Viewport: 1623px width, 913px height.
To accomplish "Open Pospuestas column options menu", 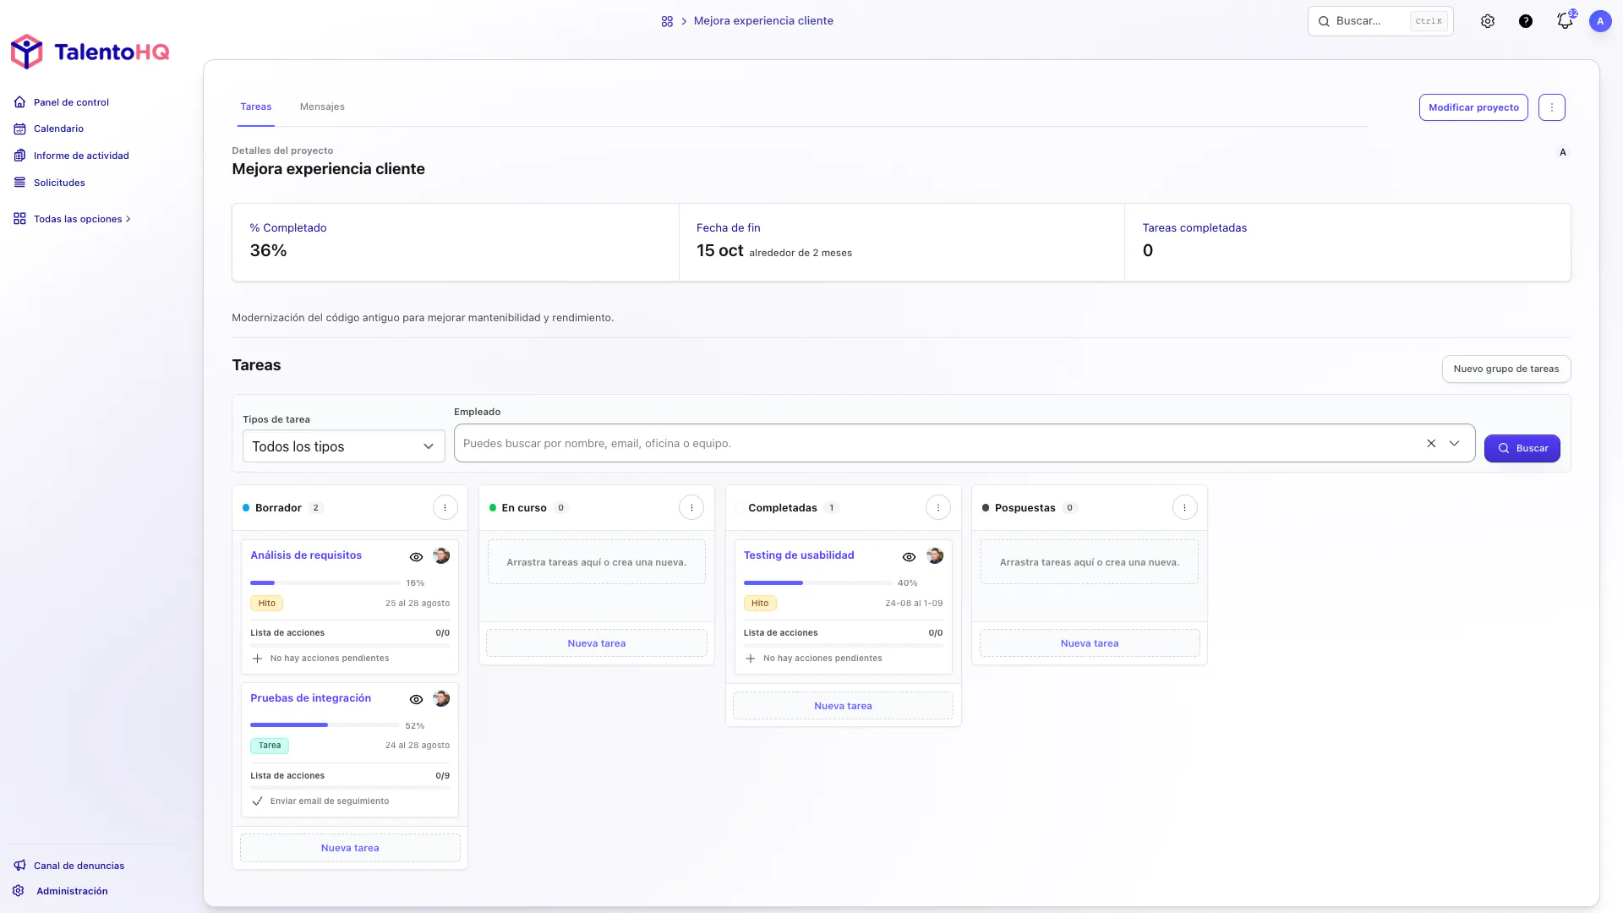I will tap(1185, 508).
